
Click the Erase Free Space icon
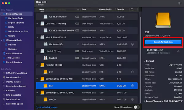[4, 104]
